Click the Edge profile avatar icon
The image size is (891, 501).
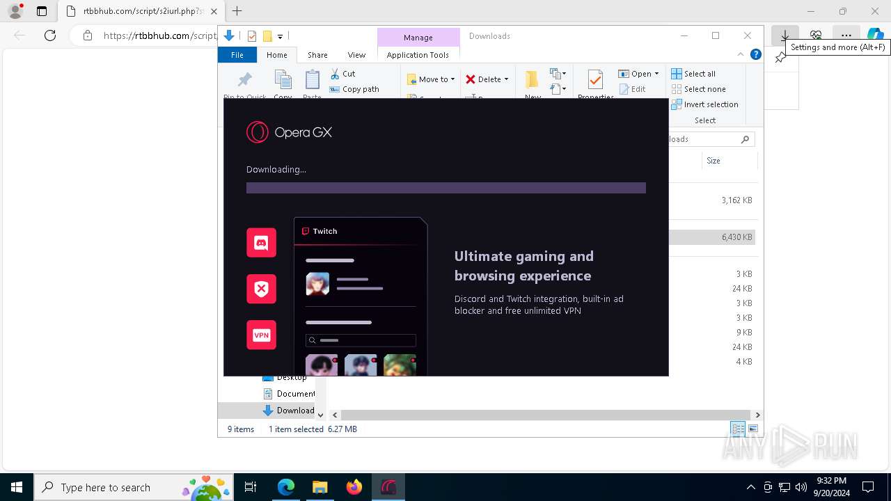15,11
